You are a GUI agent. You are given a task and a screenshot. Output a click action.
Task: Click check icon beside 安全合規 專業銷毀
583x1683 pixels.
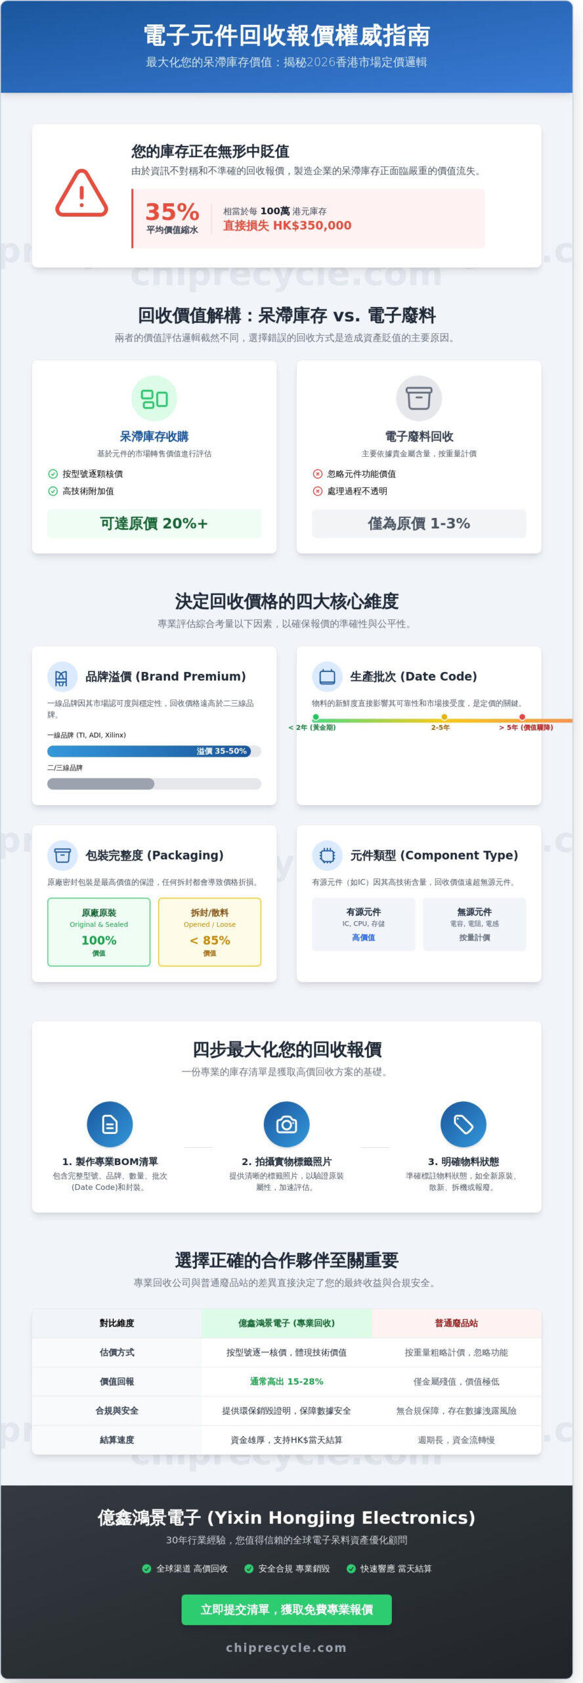(x=249, y=1569)
